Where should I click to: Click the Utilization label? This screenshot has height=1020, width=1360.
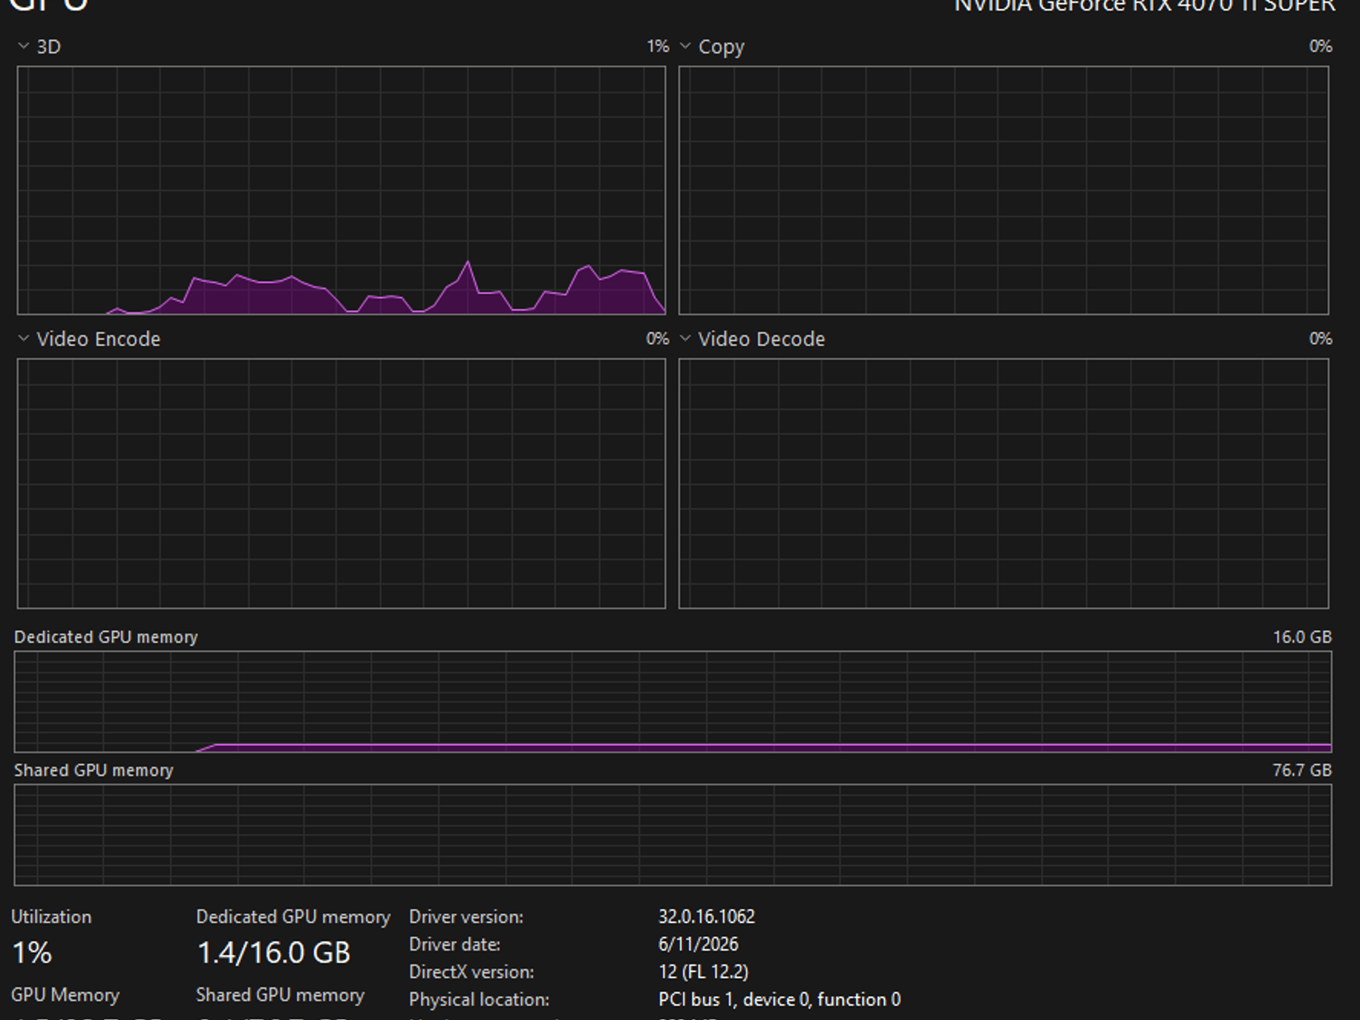pos(51,917)
